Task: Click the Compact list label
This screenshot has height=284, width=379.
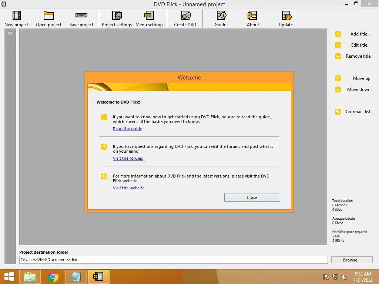Action: coord(358,112)
